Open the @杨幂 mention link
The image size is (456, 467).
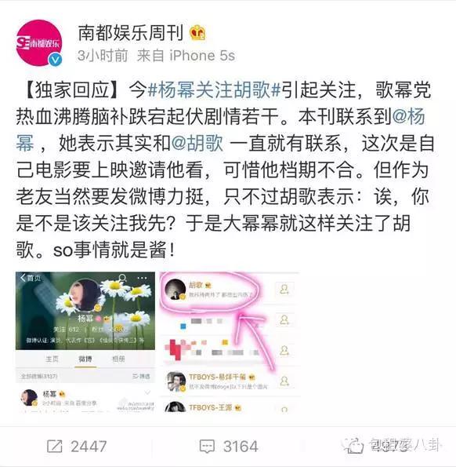[409, 116]
